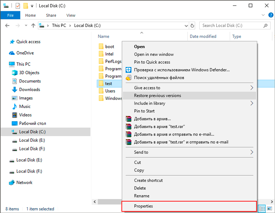Click the search magnifier icon
275x213 pixels.
click(265, 26)
